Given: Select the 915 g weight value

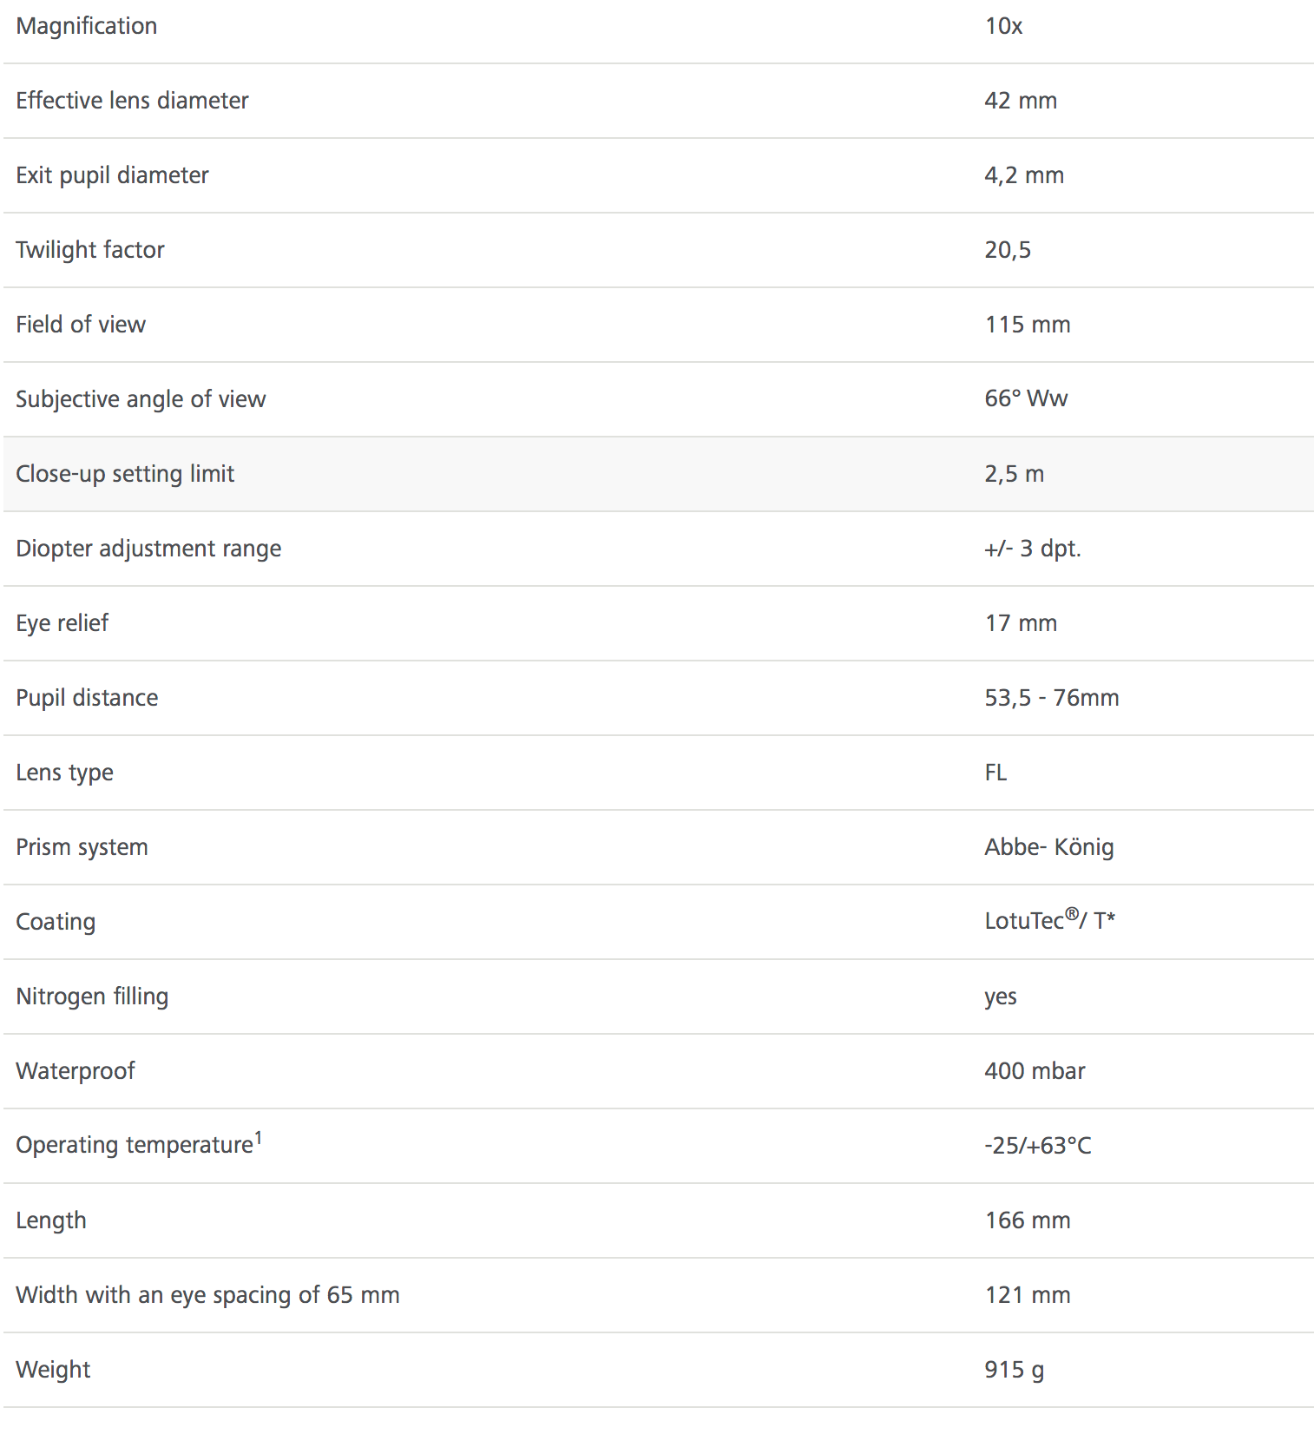Looking at the screenshot, I should 1014,1370.
